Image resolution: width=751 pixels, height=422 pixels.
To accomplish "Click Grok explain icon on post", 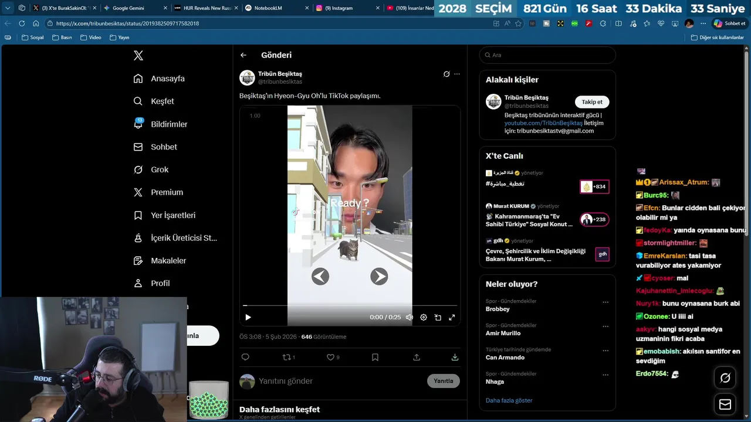I will 446,74.
